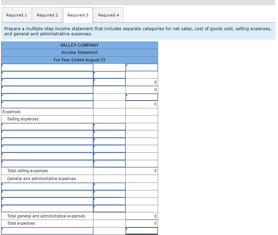Click the amount cell beside Total expenses
The height and width of the screenshot is (235, 278).
(142, 223)
